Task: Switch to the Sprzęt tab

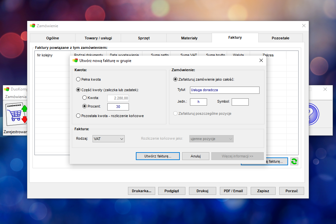Action: [x=144, y=38]
